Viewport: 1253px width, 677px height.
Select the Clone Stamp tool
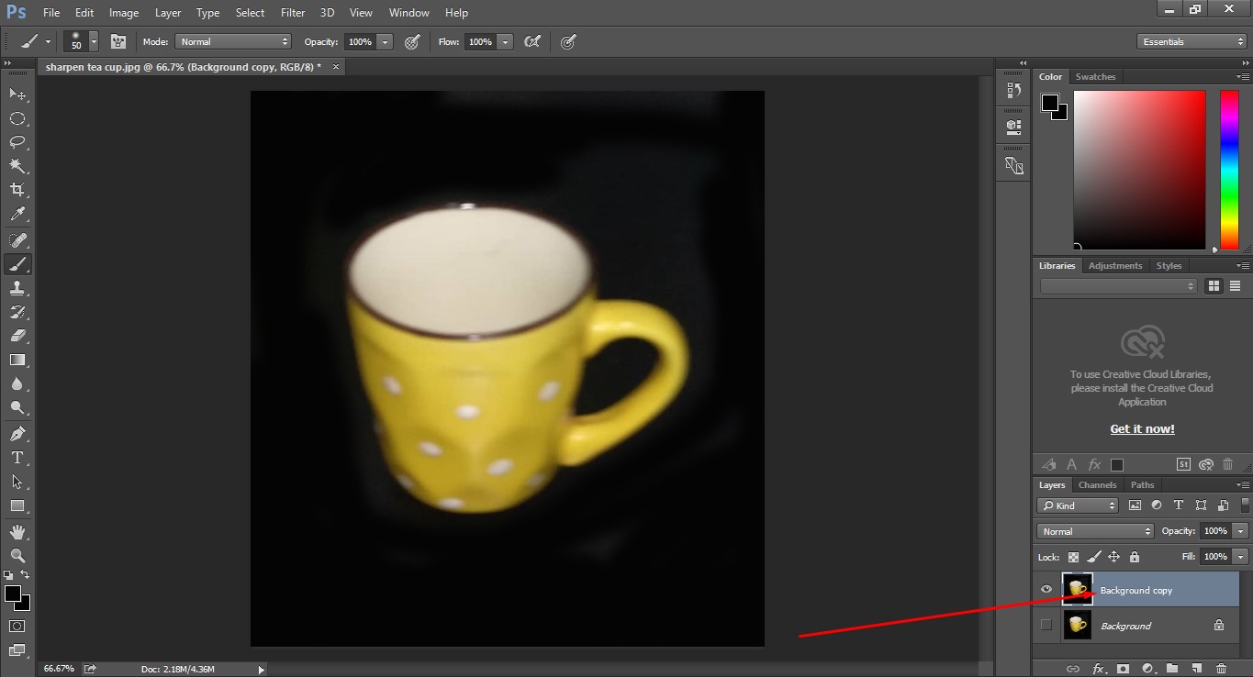[17, 288]
